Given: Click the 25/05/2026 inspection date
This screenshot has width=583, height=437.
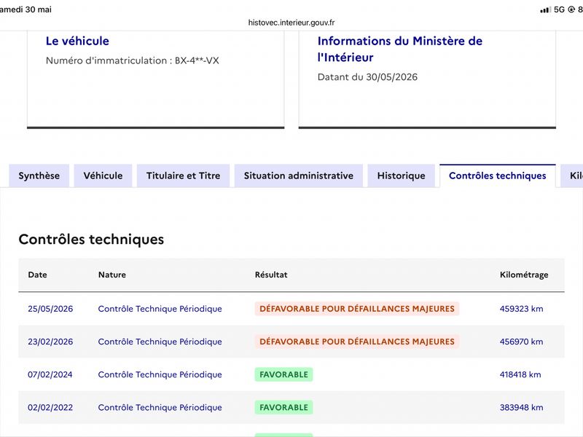Looking at the screenshot, I should coord(50,309).
